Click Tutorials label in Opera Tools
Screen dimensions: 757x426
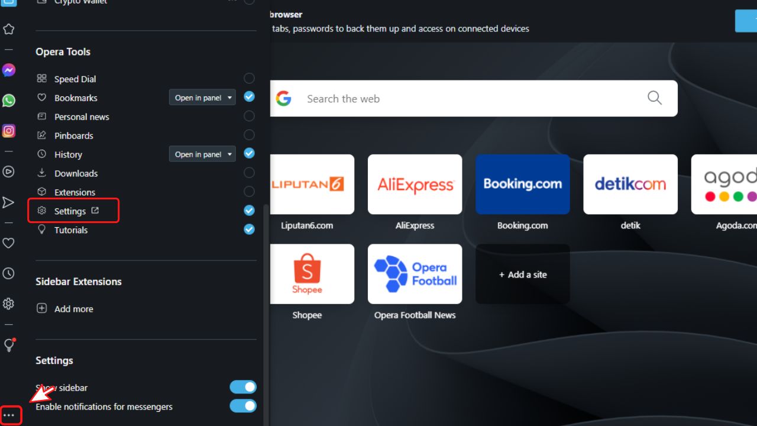click(71, 230)
